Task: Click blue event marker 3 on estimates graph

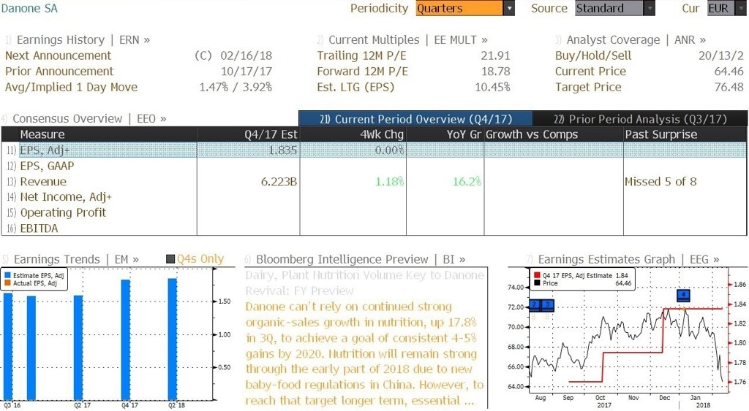Action: pyautogui.click(x=547, y=304)
